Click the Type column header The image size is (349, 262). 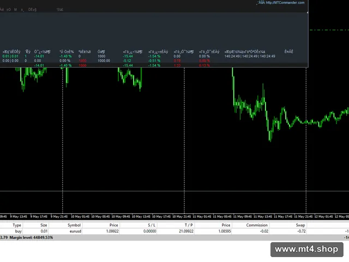pyautogui.click(x=17, y=225)
